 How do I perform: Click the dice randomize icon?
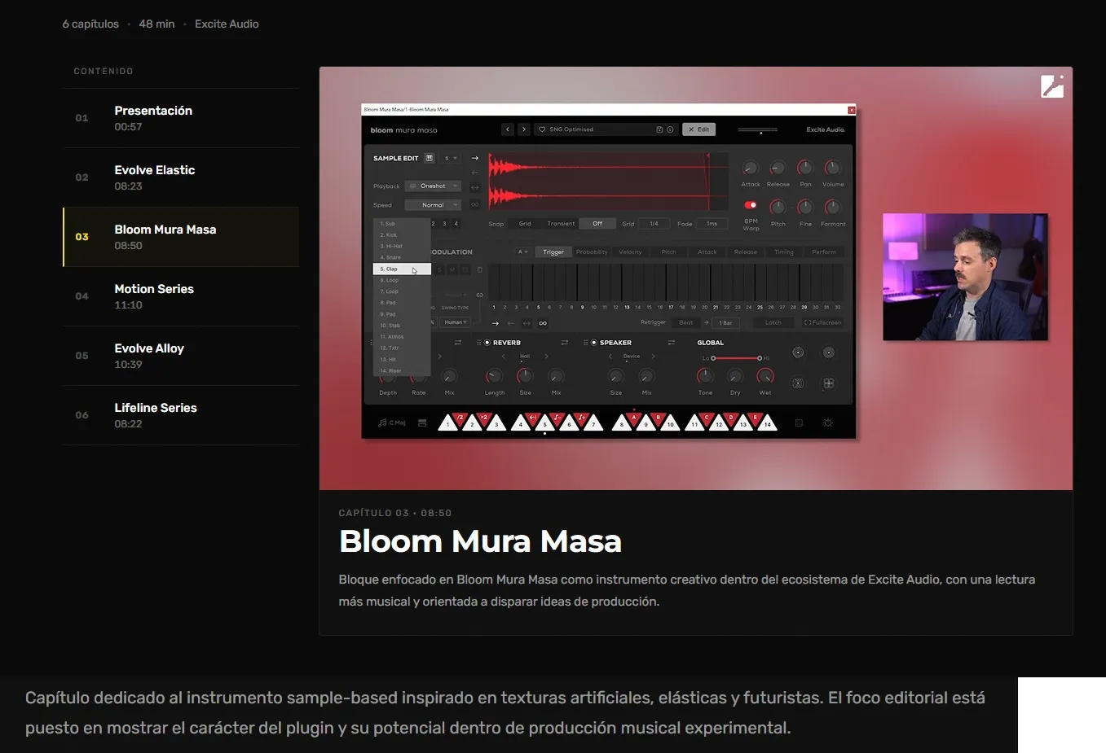click(x=799, y=422)
